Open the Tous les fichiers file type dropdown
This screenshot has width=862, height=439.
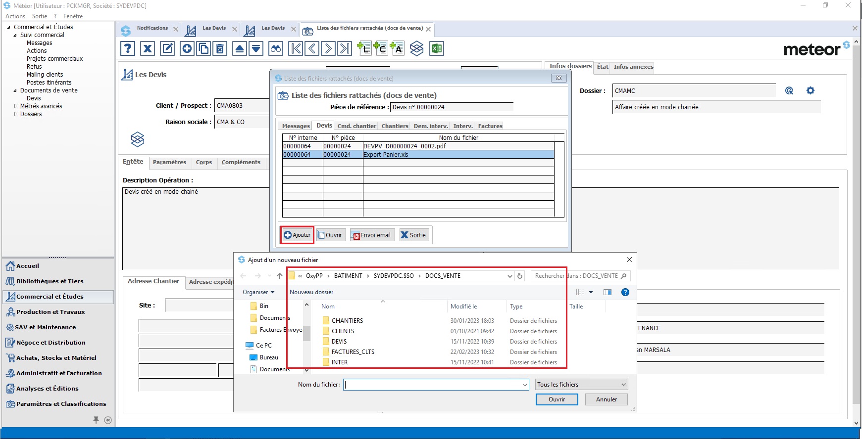click(582, 385)
